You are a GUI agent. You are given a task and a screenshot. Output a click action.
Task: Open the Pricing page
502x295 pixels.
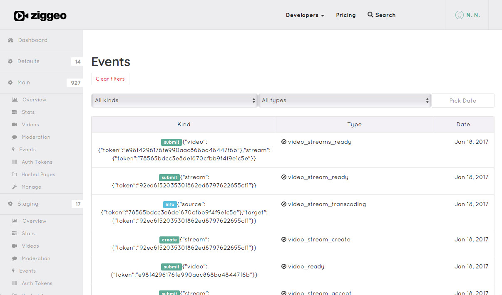[345, 15]
